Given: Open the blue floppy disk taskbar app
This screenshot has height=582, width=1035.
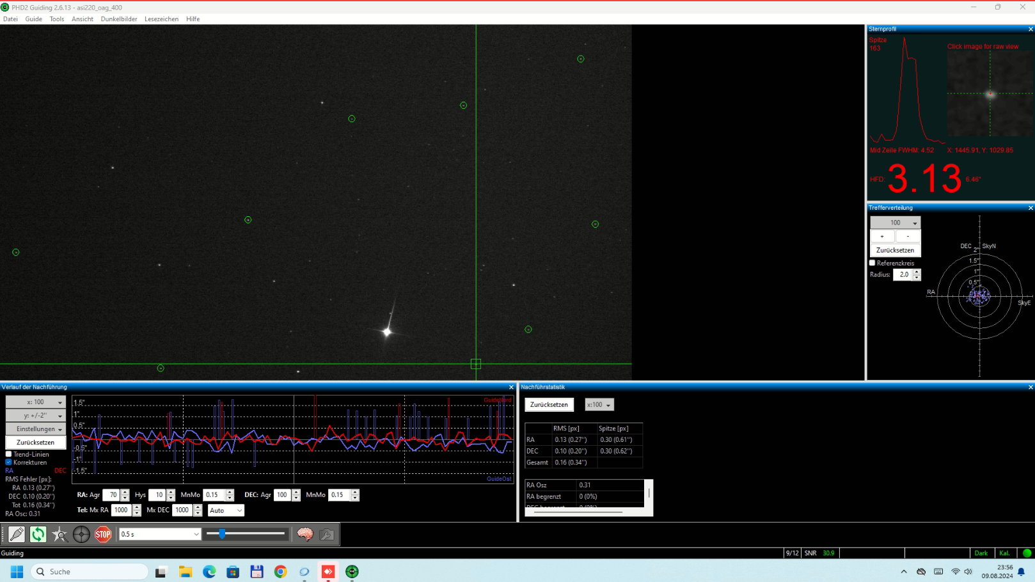Looking at the screenshot, I should coord(257,572).
